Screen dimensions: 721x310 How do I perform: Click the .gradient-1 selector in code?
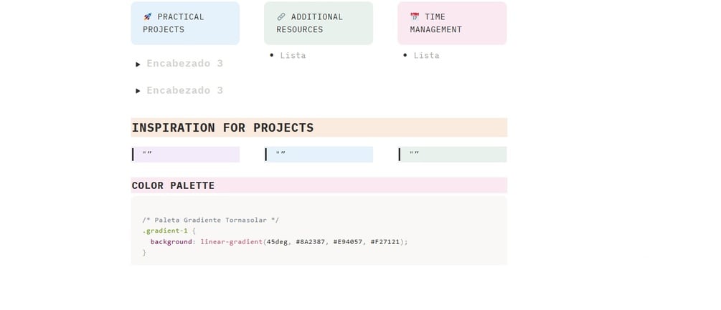165,231
